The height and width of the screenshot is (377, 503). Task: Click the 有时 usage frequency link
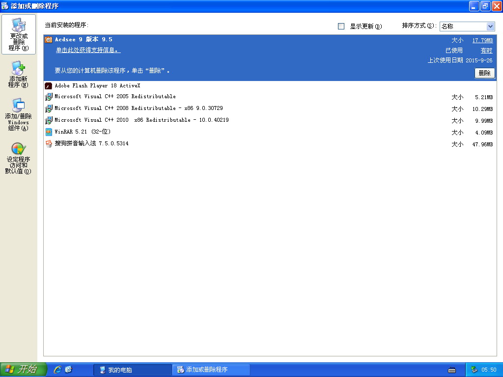pyautogui.click(x=486, y=51)
